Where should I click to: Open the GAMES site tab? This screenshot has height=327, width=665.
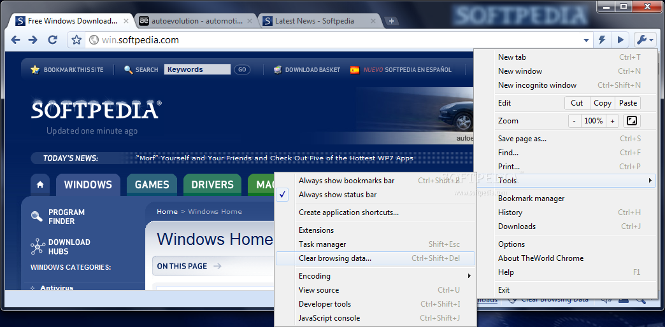tap(152, 184)
